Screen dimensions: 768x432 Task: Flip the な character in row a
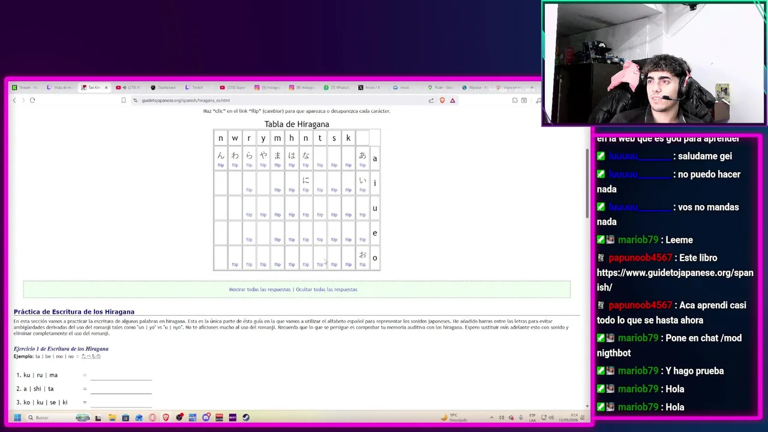(x=305, y=165)
